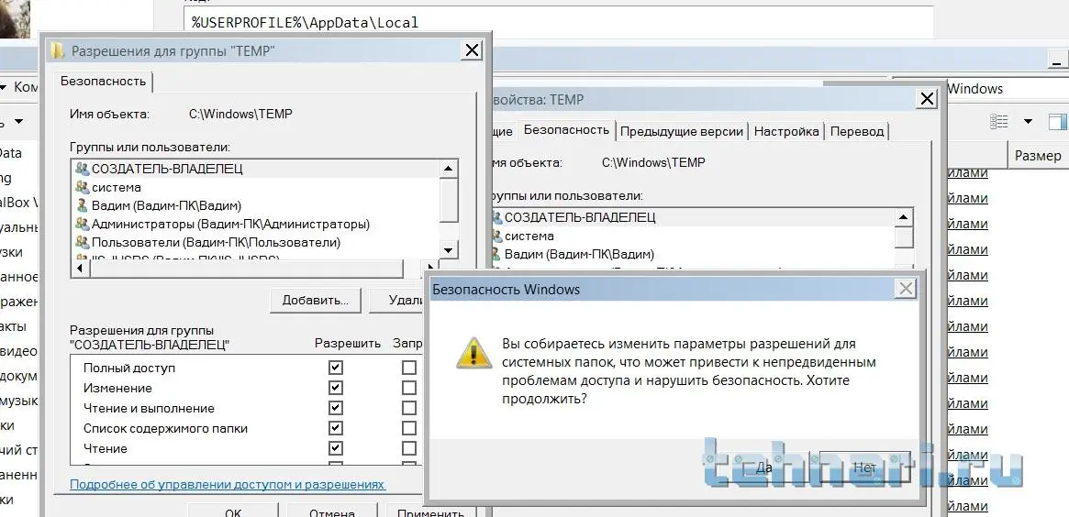
Task: Toggle allow checkbox for Чтение
Action: click(x=336, y=448)
